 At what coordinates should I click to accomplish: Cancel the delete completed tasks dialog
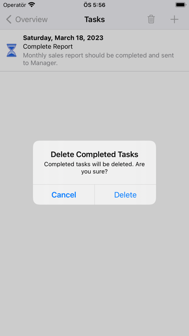[x=64, y=195]
